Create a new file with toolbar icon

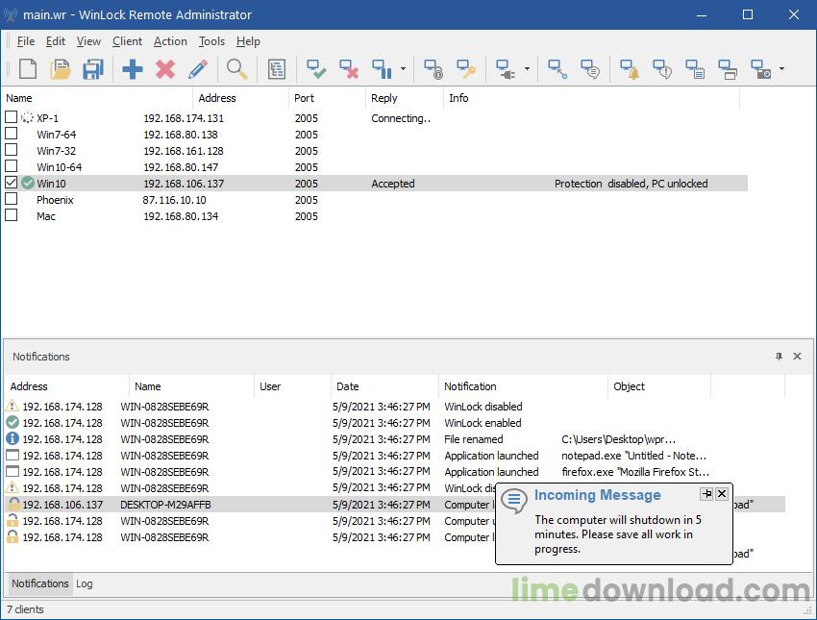(28, 69)
